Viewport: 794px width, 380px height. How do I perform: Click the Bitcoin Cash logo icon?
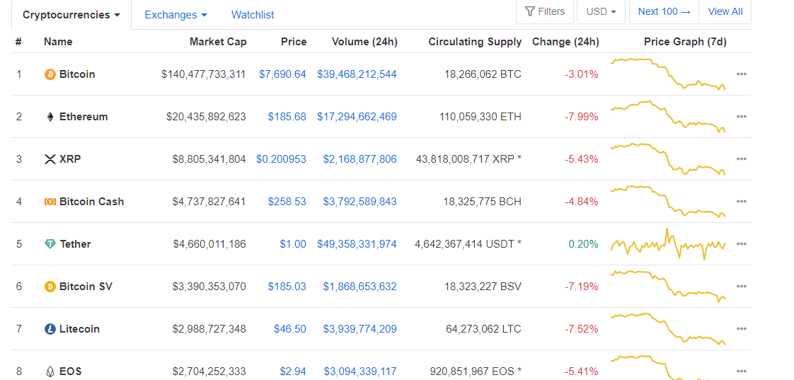tap(50, 202)
